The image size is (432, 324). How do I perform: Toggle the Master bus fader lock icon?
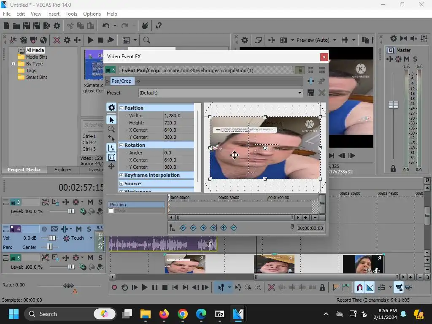[x=393, y=169]
